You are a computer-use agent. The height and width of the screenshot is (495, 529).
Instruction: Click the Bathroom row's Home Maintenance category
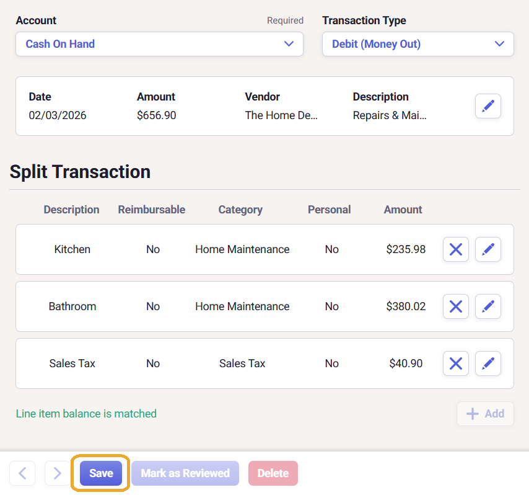[242, 306]
